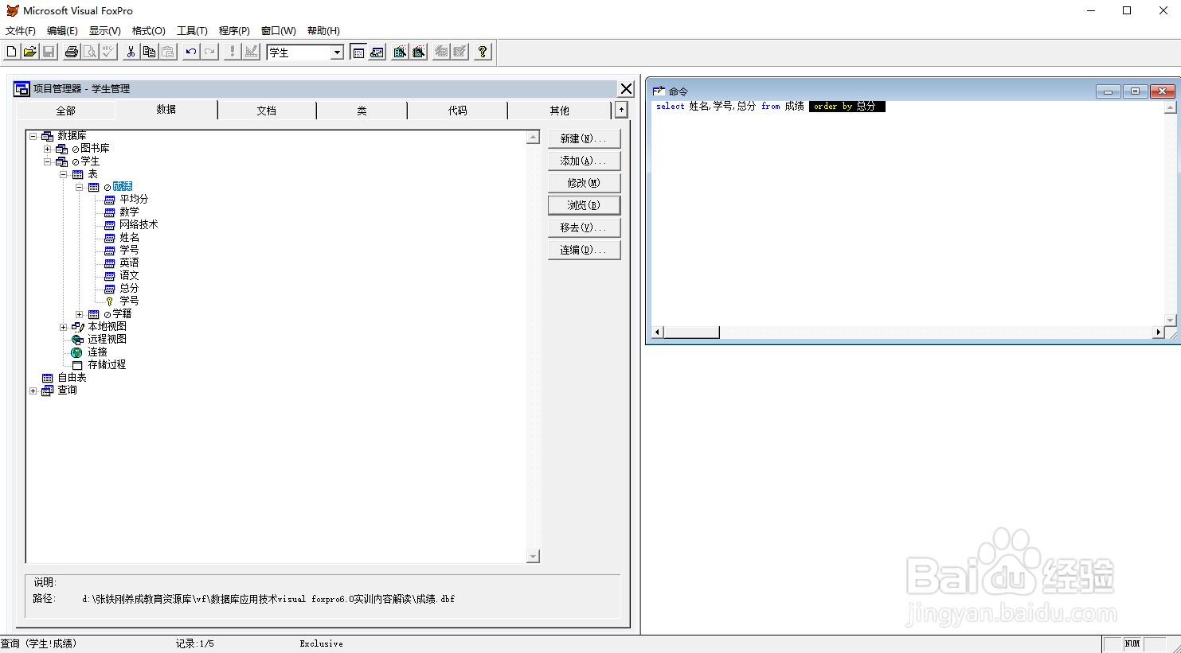Screen dimensions: 1181x653
Task: Select the 自由表 tree item
Action: click(x=72, y=378)
